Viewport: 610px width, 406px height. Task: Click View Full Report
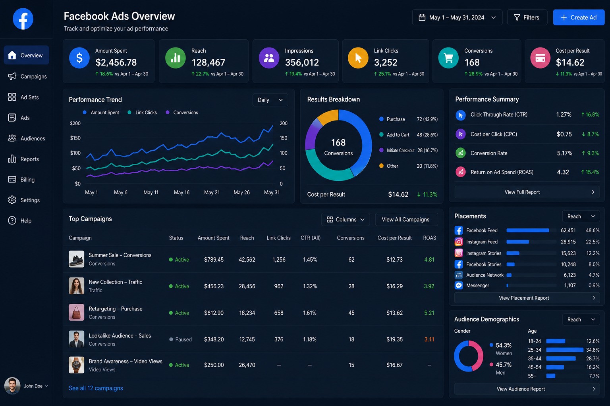(x=527, y=192)
